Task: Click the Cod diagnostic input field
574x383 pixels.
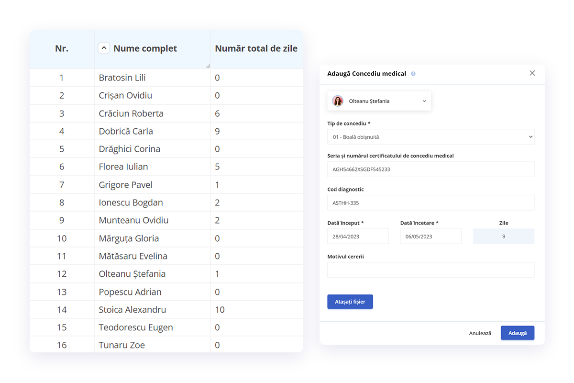Action: (431, 203)
